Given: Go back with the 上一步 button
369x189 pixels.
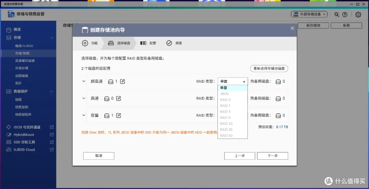Looking at the screenshot, I should (240, 156).
